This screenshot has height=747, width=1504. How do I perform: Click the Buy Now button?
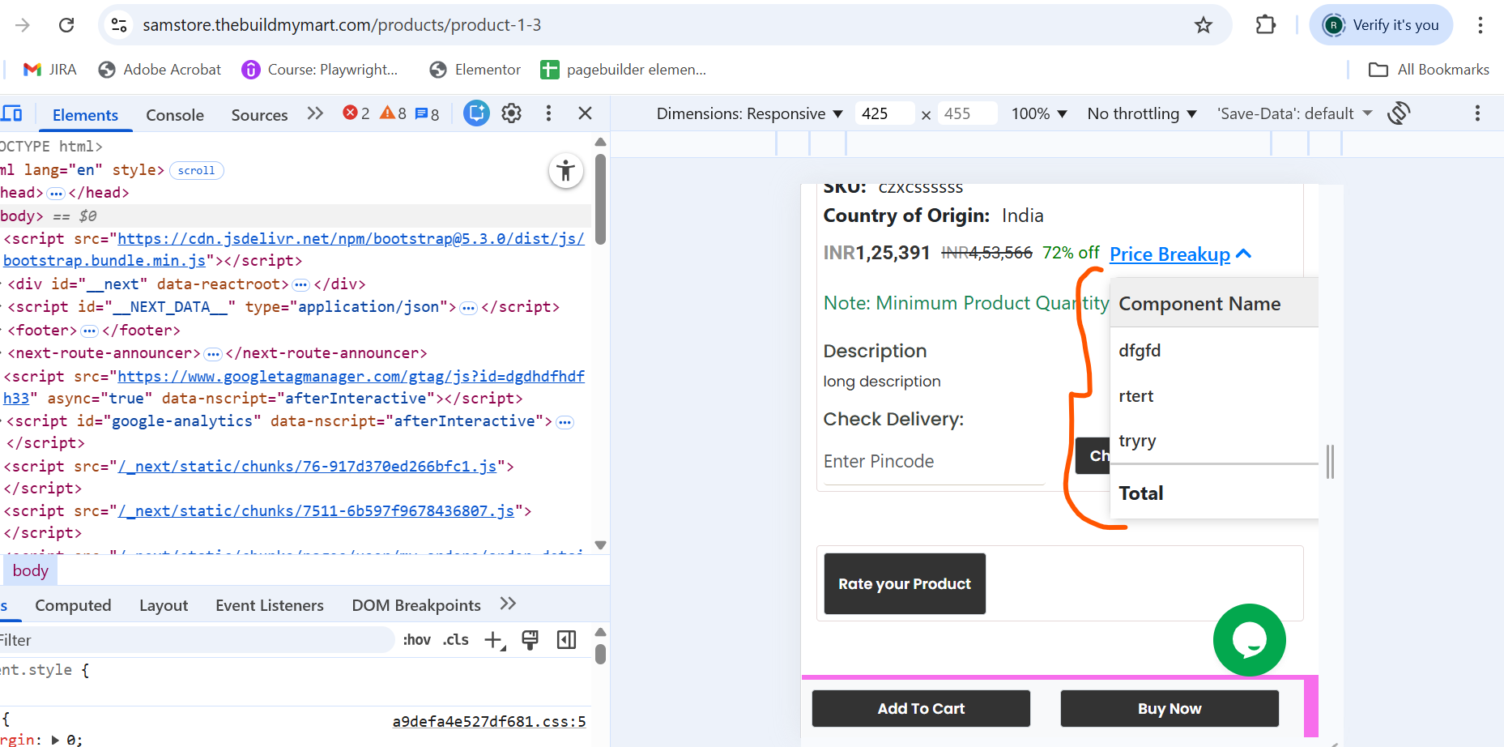tap(1170, 709)
